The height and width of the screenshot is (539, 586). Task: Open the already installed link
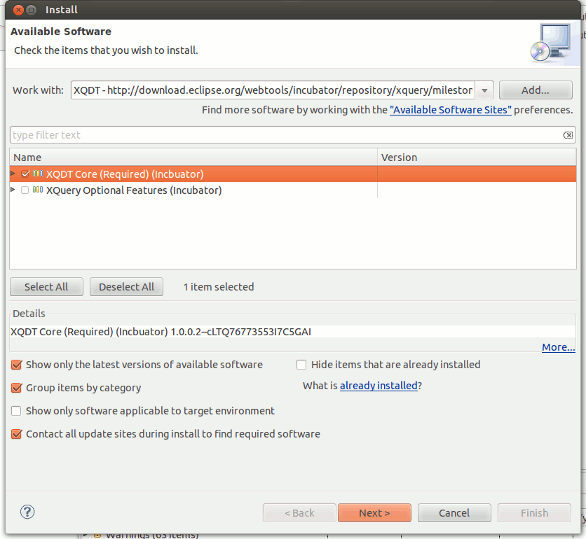click(379, 386)
